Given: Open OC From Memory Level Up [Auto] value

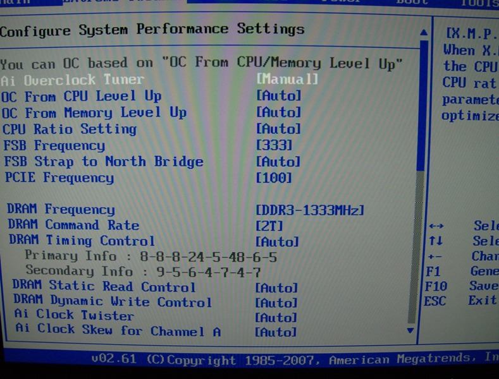Looking at the screenshot, I should (x=278, y=112).
